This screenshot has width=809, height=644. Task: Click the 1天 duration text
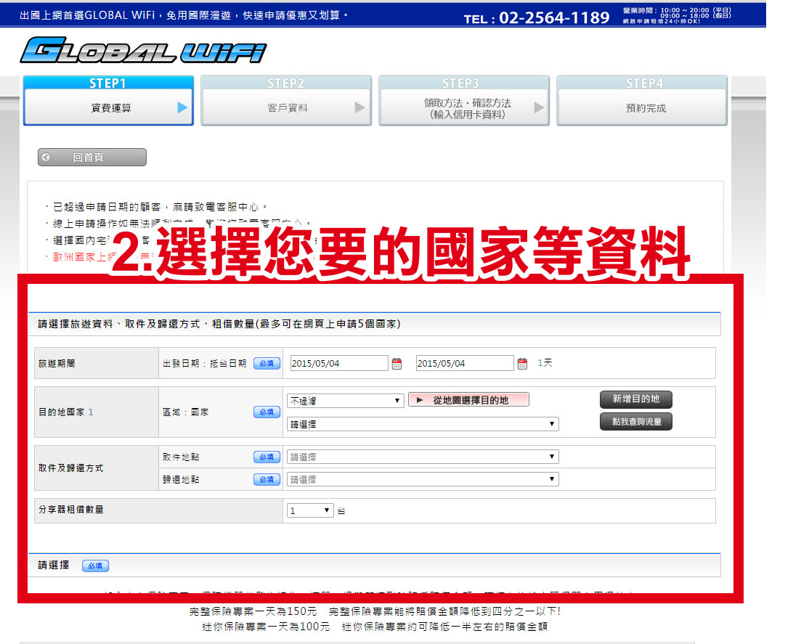point(545,363)
